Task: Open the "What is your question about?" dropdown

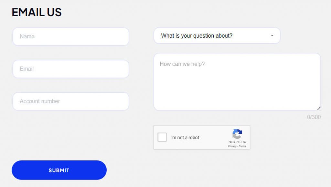Action: (217, 36)
